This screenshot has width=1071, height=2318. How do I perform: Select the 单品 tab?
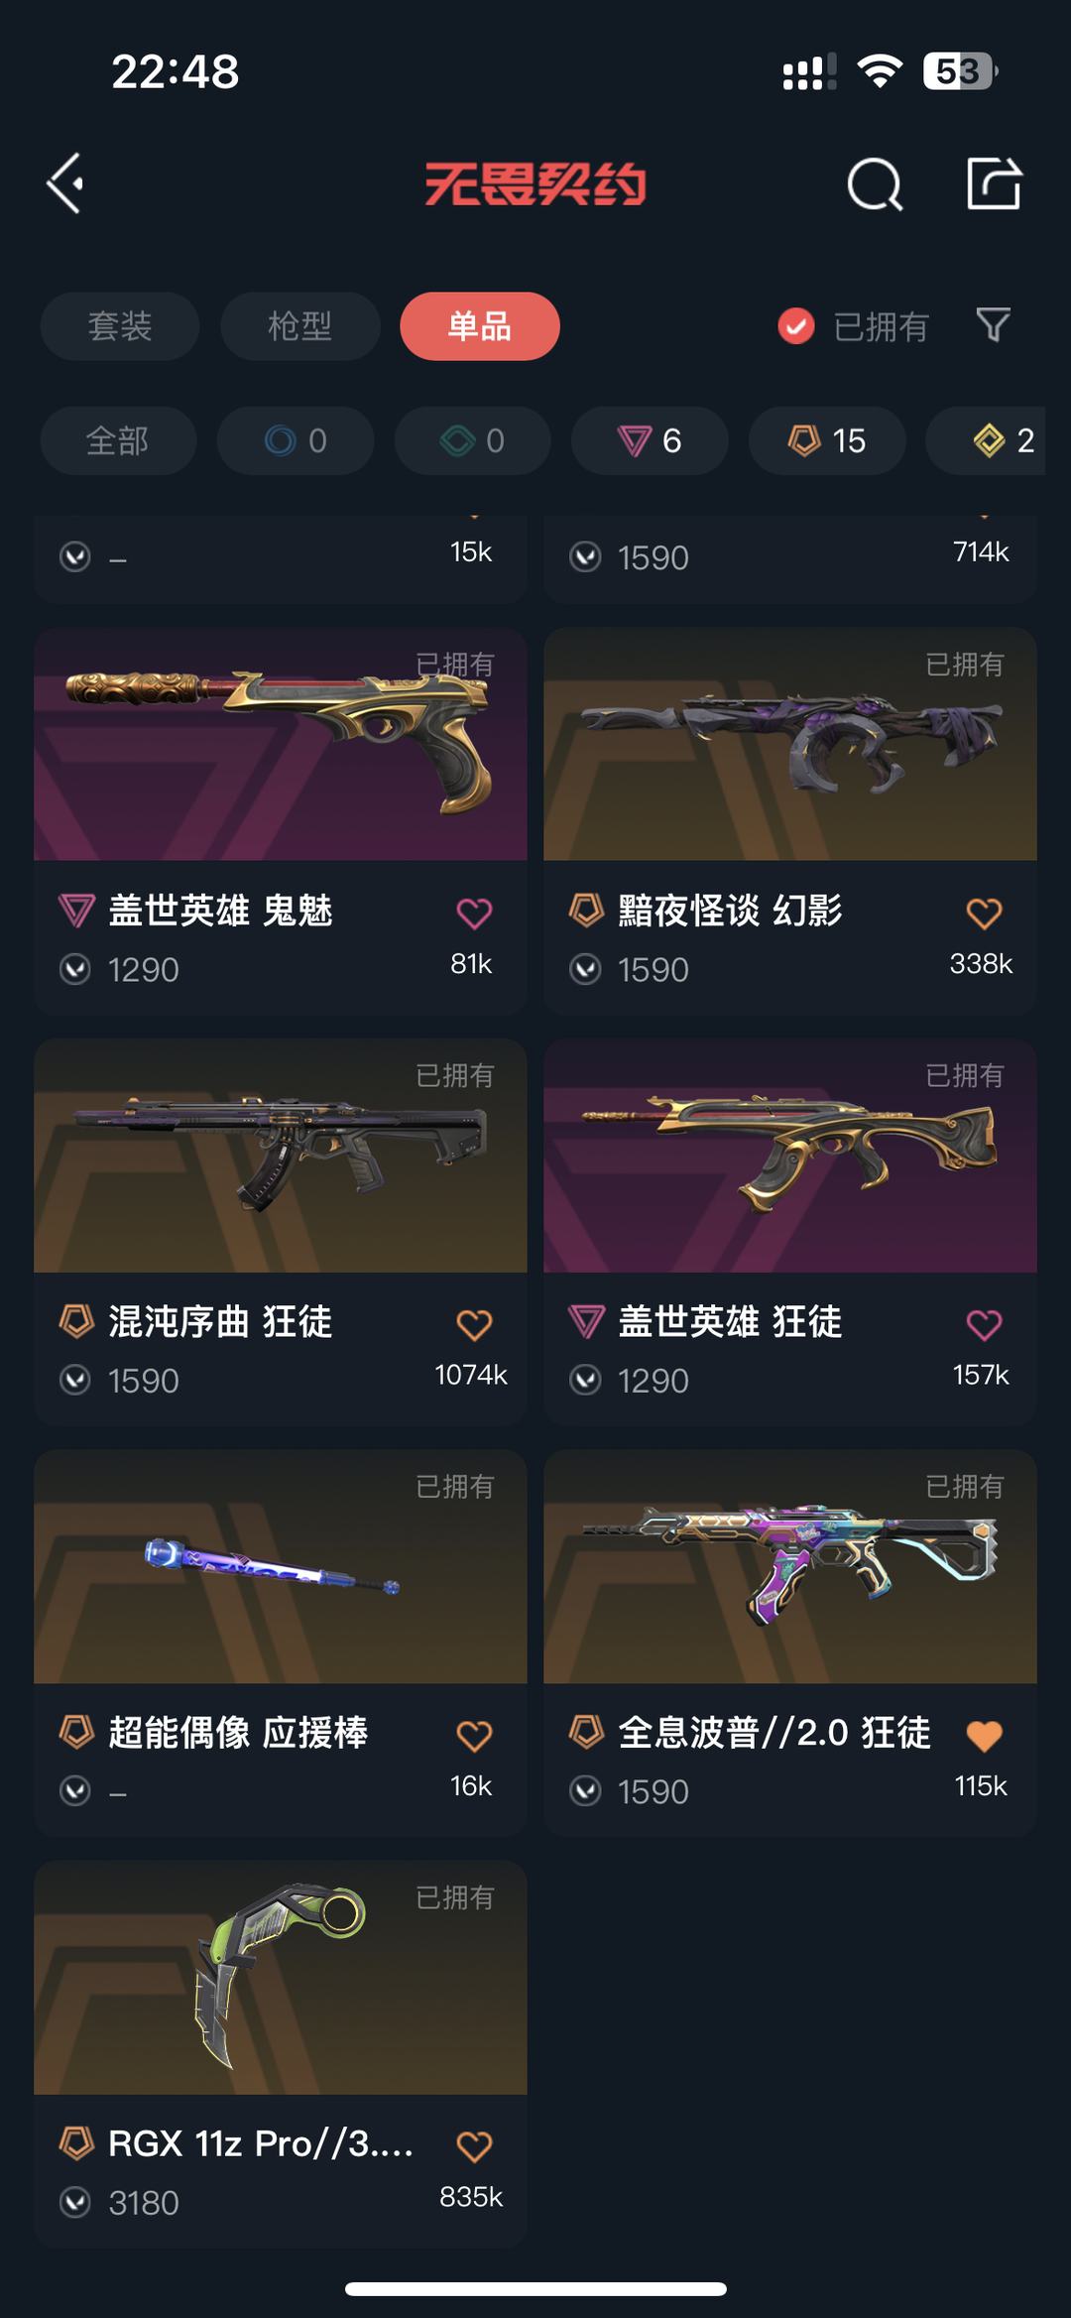[480, 326]
